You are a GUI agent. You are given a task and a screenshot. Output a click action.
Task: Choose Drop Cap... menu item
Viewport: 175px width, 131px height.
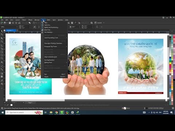pyautogui.click(x=54, y=30)
